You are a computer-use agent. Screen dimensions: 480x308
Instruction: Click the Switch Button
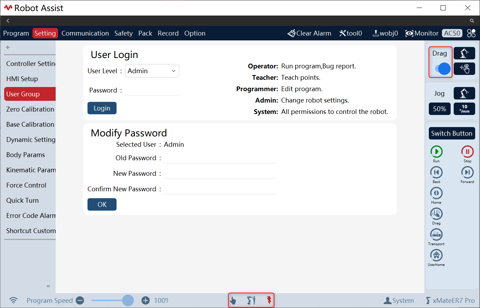(452, 133)
